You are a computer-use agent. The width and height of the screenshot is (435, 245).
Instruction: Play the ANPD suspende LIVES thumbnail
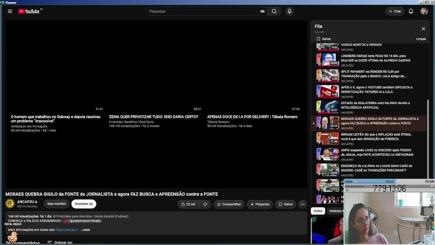coord(328,154)
